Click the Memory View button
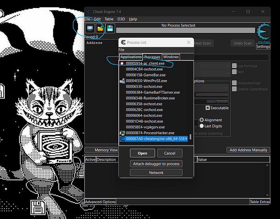280x219 pixels. point(106,150)
